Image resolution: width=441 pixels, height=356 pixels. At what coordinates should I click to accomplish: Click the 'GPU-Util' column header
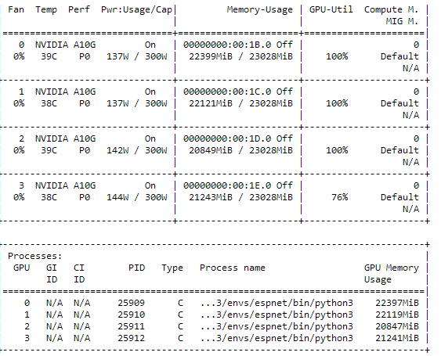pos(331,9)
